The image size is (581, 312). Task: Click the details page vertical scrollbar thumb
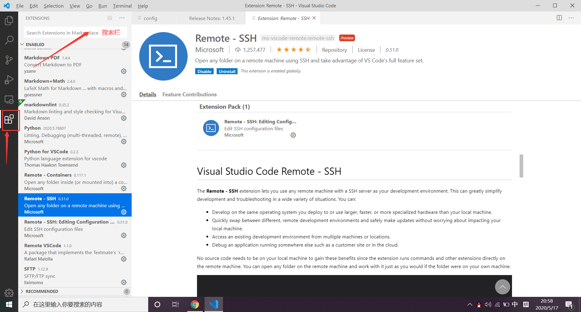[x=521, y=166]
